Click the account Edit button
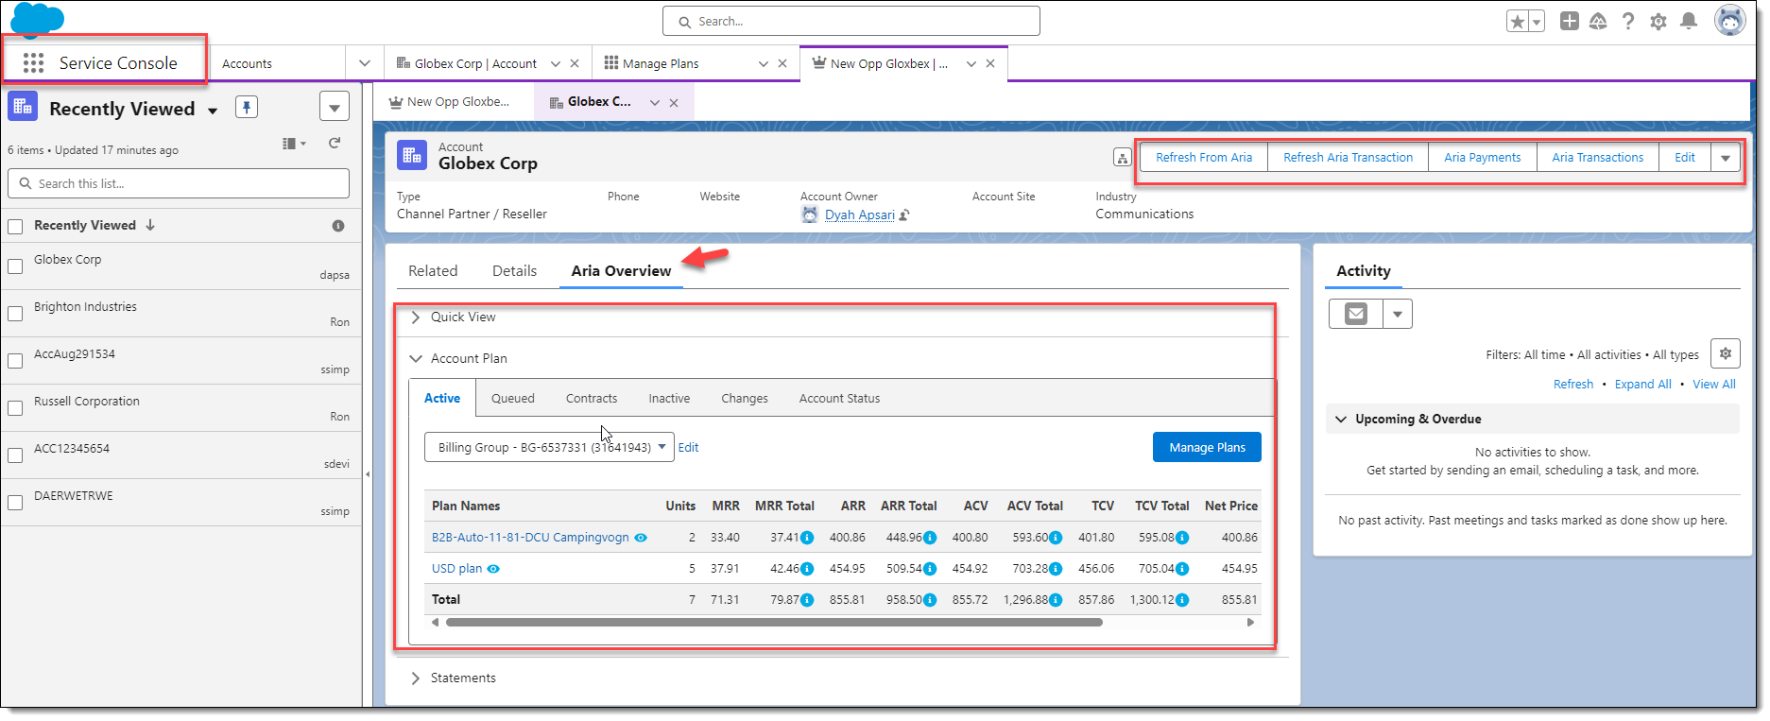The height and width of the screenshot is (721, 1770). point(1685,158)
